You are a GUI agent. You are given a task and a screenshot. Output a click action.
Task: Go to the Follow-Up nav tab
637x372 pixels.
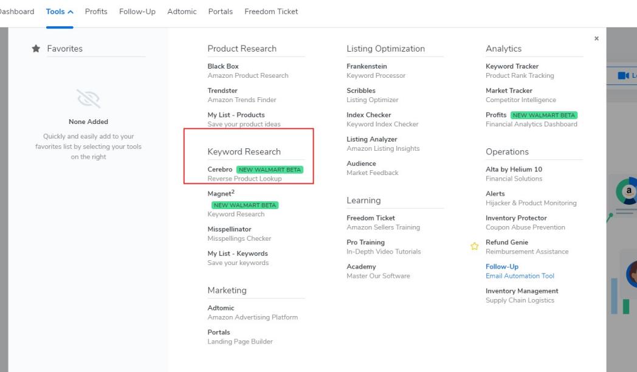pyautogui.click(x=137, y=12)
